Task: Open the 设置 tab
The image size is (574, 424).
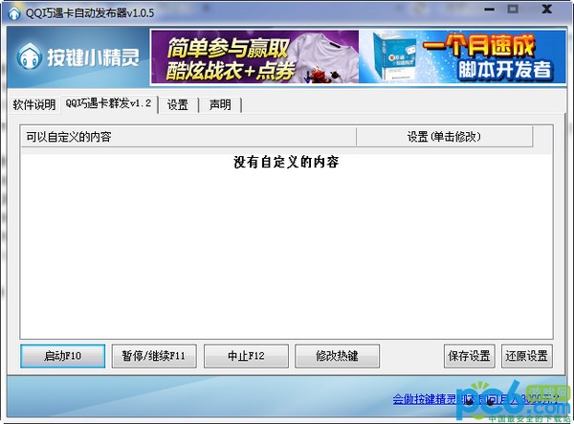Action: pyautogui.click(x=178, y=105)
